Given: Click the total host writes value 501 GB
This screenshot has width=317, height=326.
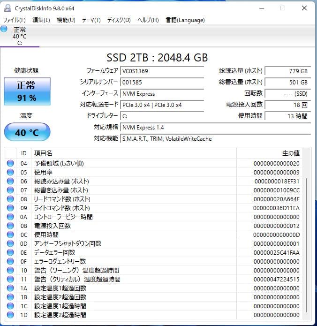Looking at the screenshot, I should (x=288, y=82).
